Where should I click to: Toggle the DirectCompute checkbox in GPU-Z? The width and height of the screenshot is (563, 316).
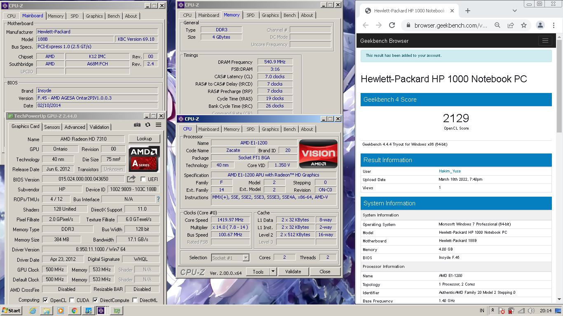click(95, 300)
